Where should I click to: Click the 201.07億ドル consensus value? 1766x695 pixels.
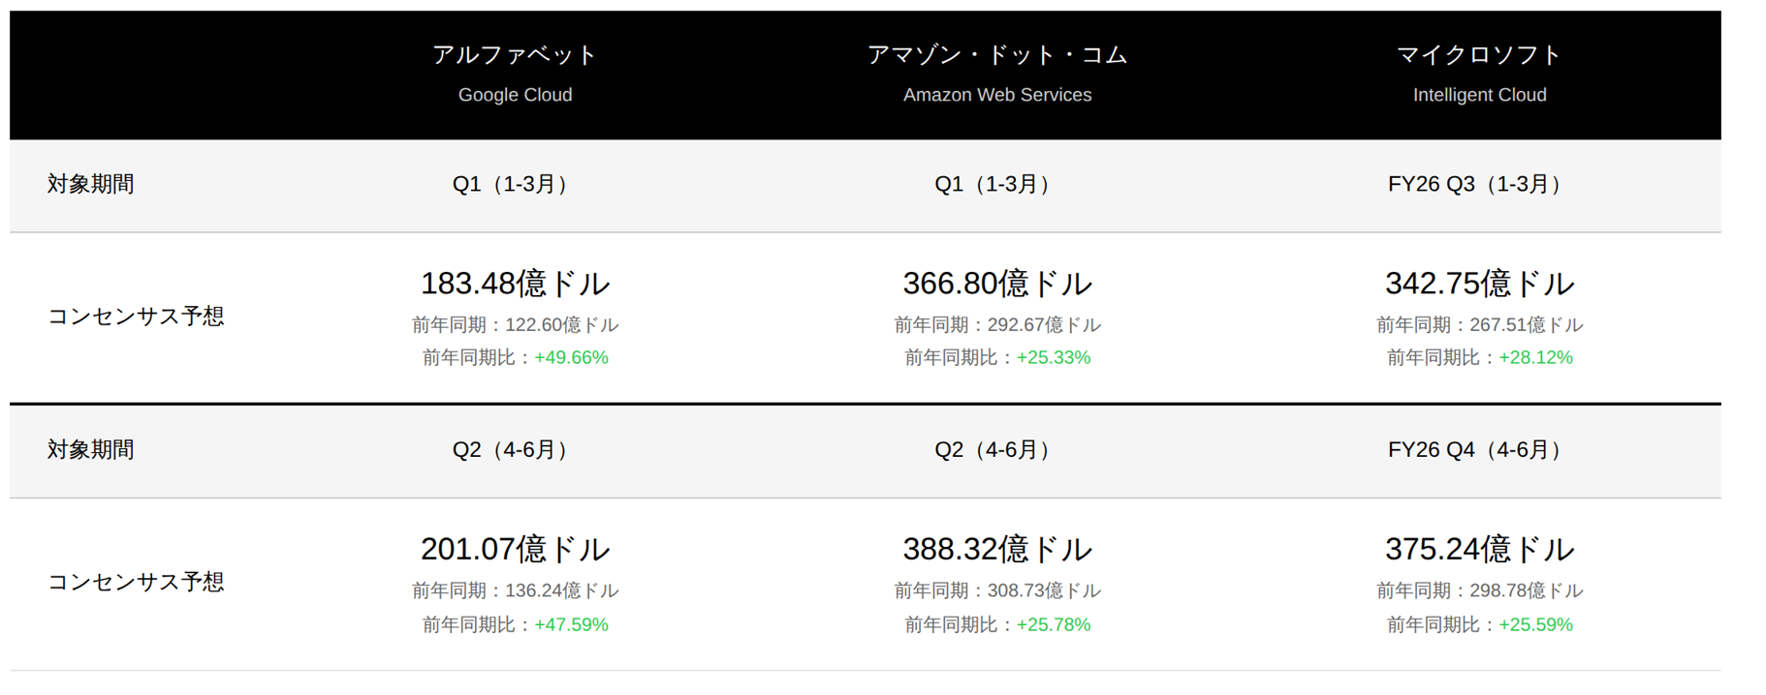[x=515, y=550]
